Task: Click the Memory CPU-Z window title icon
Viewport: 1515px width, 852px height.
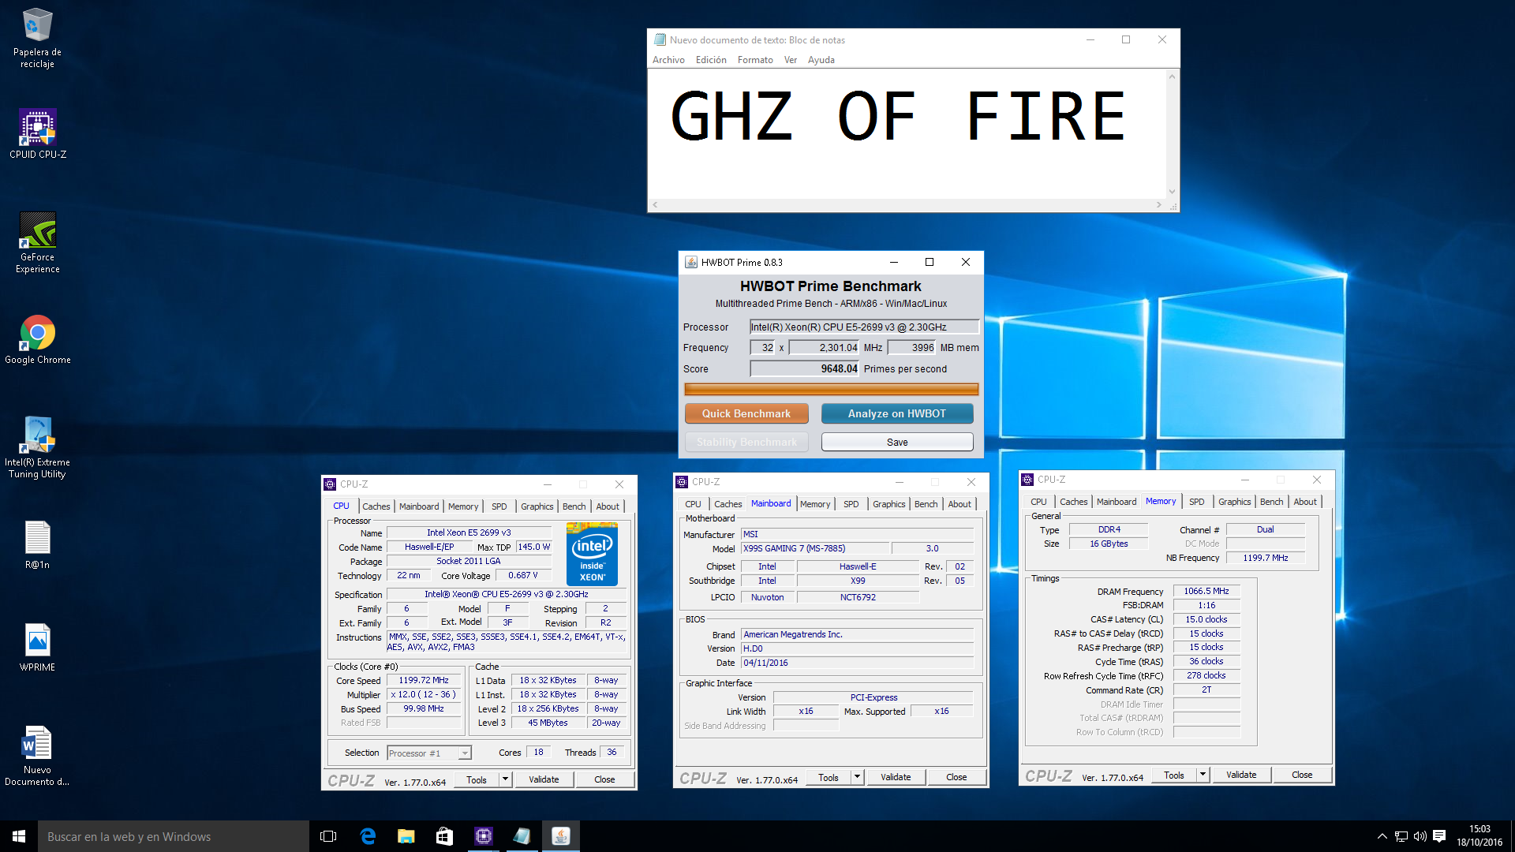Action: coord(1027,480)
